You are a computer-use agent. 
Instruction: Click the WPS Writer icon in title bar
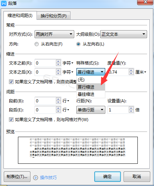tap(4, 3)
